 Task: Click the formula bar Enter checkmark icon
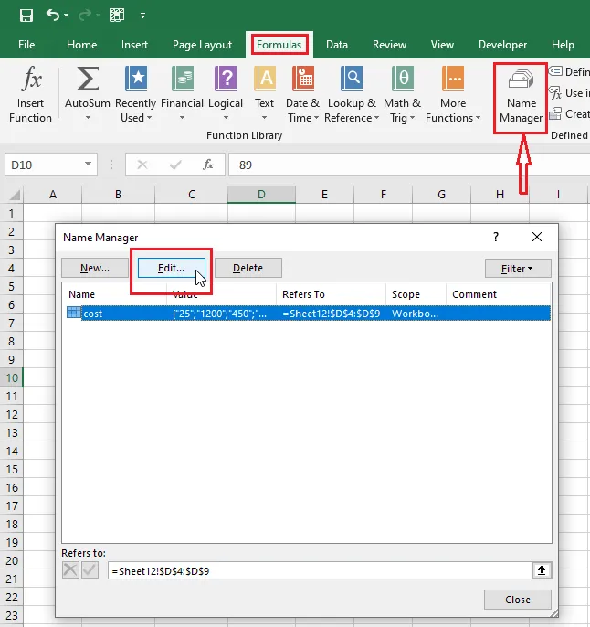[x=175, y=165]
